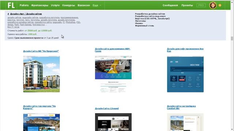
Task: Open 'Дизайн сайта для компании АВИ-Групп' link
Action: coord(113,50)
